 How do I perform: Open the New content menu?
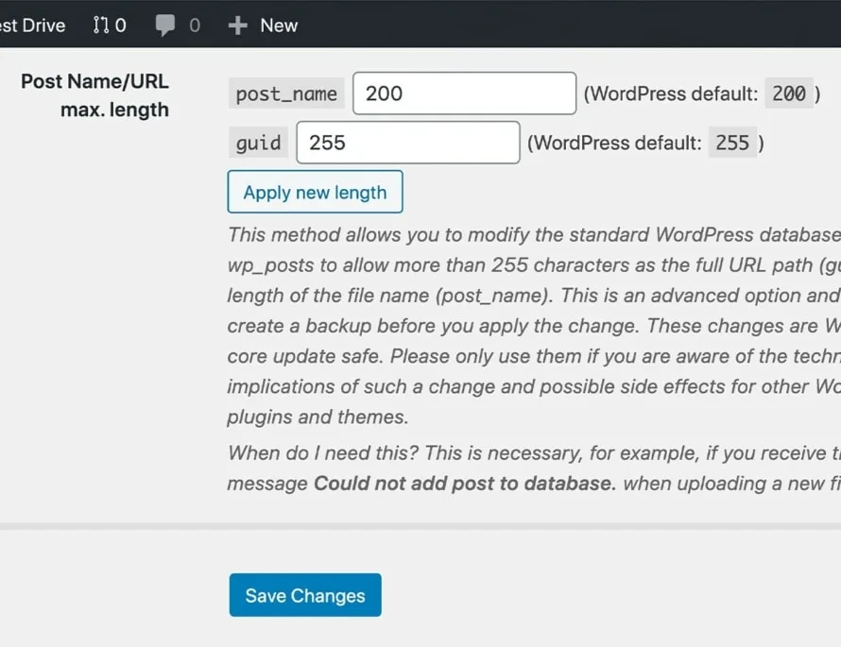[x=263, y=26]
